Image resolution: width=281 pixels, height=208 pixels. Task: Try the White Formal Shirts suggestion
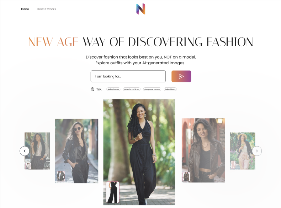coord(132,89)
